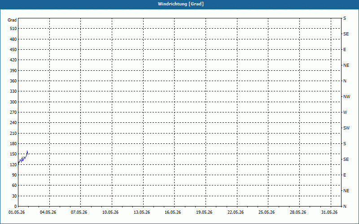Click the 13.05.26 date label
Viewport: 359px width, 224px height.
click(x=142, y=212)
